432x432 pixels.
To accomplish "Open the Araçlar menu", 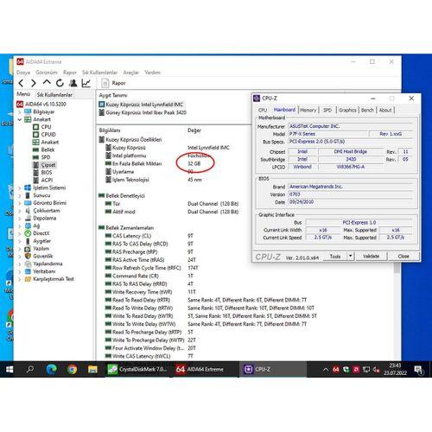I will [x=130, y=73].
